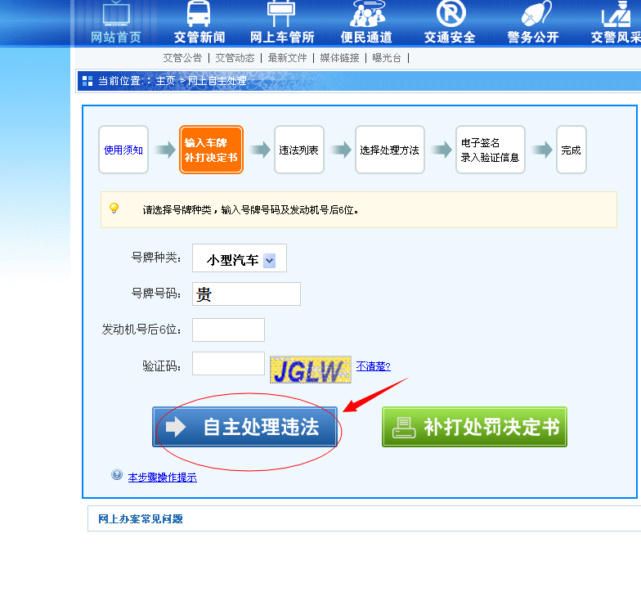Open the 媒体链接 sub-link

[339, 58]
